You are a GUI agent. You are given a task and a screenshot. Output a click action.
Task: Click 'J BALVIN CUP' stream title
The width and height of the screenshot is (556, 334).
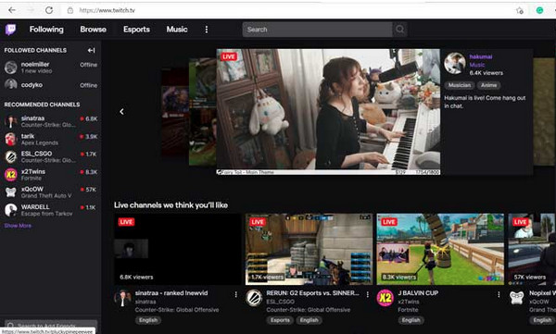coord(418,293)
